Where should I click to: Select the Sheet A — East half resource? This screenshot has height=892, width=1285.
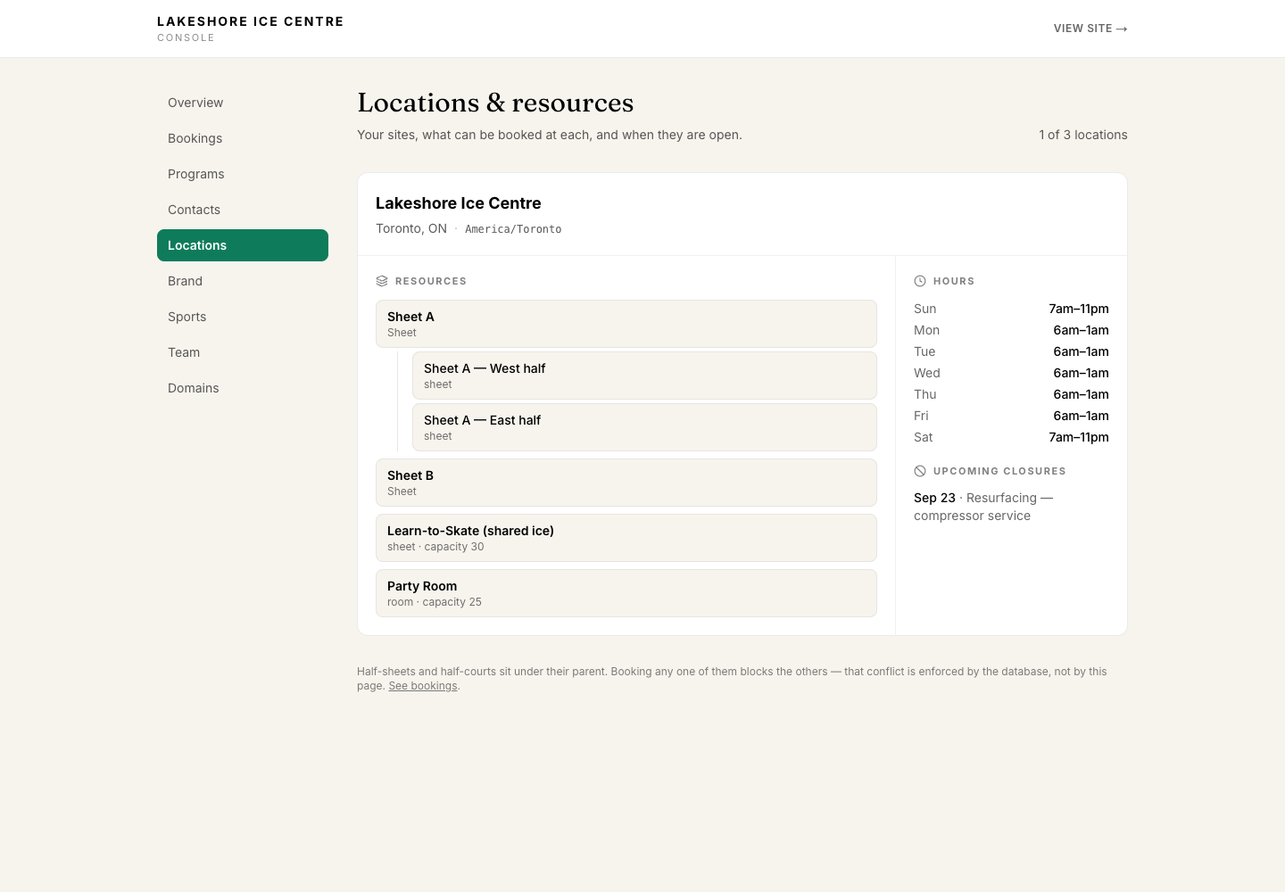(644, 427)
